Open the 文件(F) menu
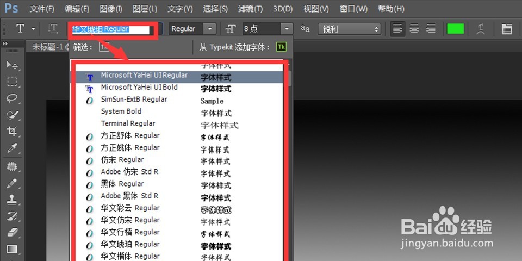This screenshot has height=261, width=522. tap(42, 9)
